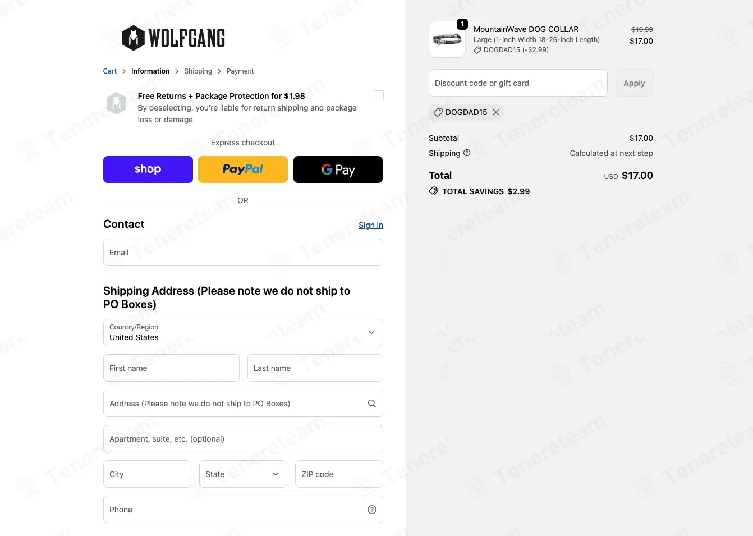Image resolution: width=753 pixels, height=536 pixels.
Task: Check out with Shop Pay
Action: pos(148,169)
